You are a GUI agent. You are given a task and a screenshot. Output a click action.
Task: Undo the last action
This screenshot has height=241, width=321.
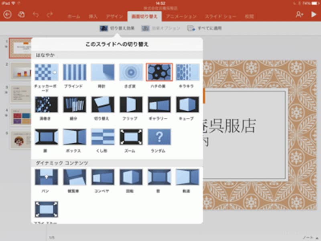(36, 14)
